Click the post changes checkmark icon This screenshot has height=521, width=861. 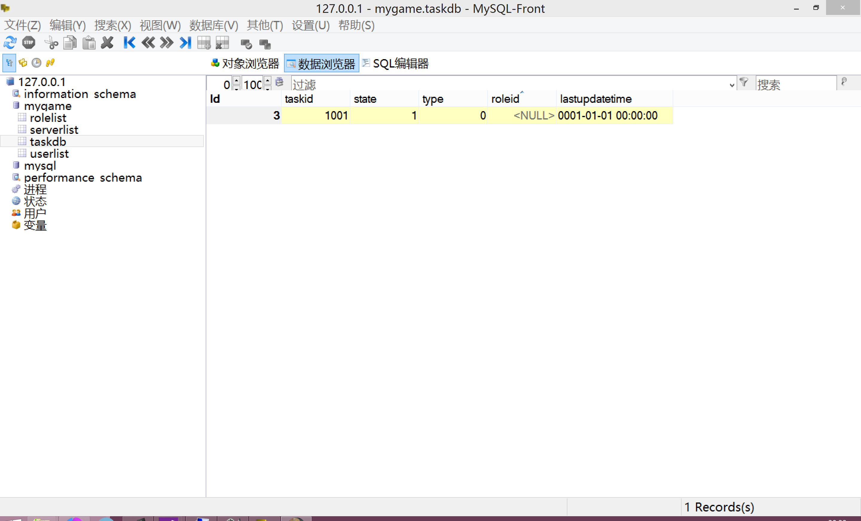246,44
